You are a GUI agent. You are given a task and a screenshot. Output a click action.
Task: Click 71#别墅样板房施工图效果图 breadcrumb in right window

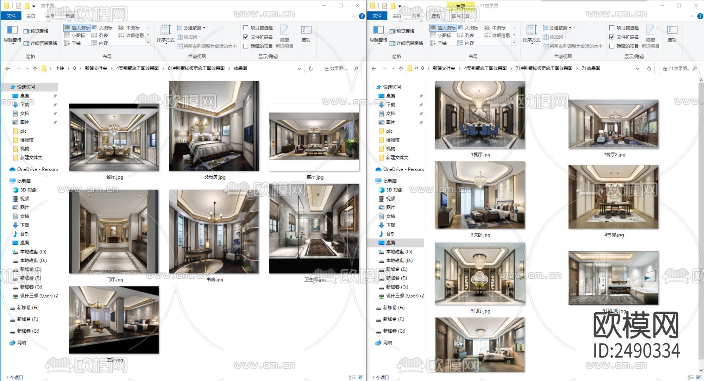point(544,68)
